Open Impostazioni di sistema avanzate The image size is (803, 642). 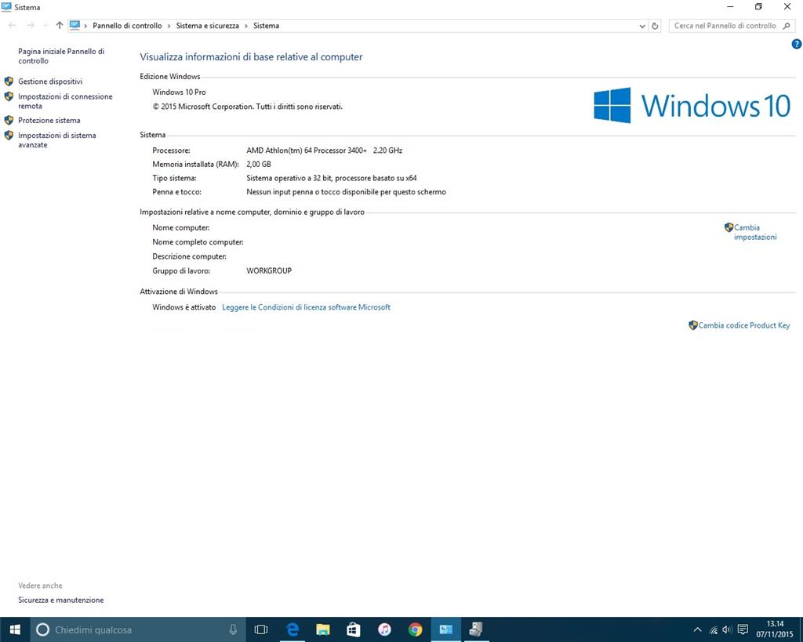[56, 140]
